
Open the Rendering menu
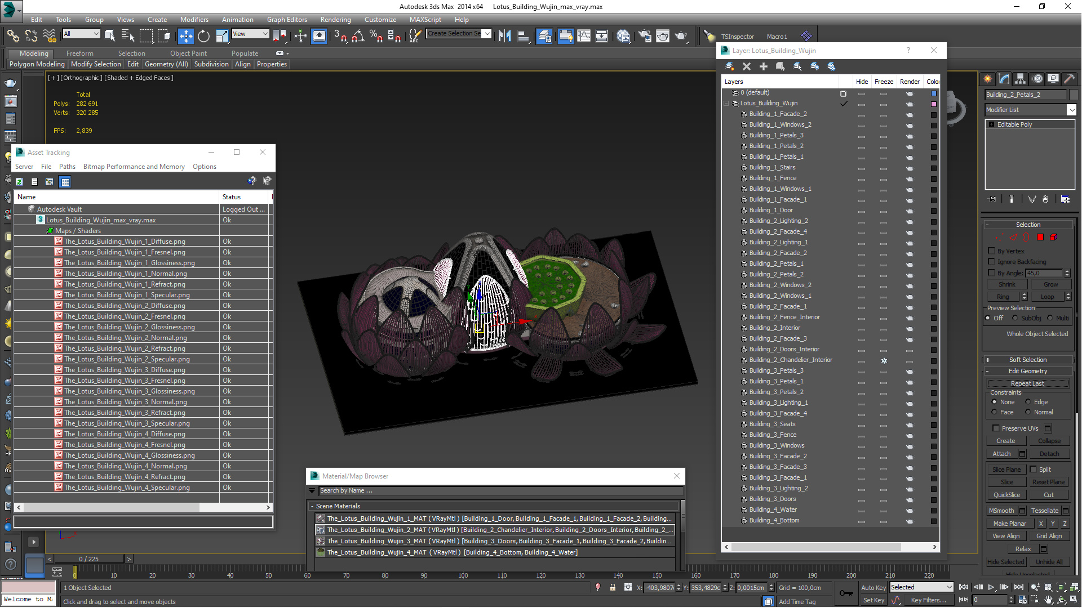[x=335, y=19]
